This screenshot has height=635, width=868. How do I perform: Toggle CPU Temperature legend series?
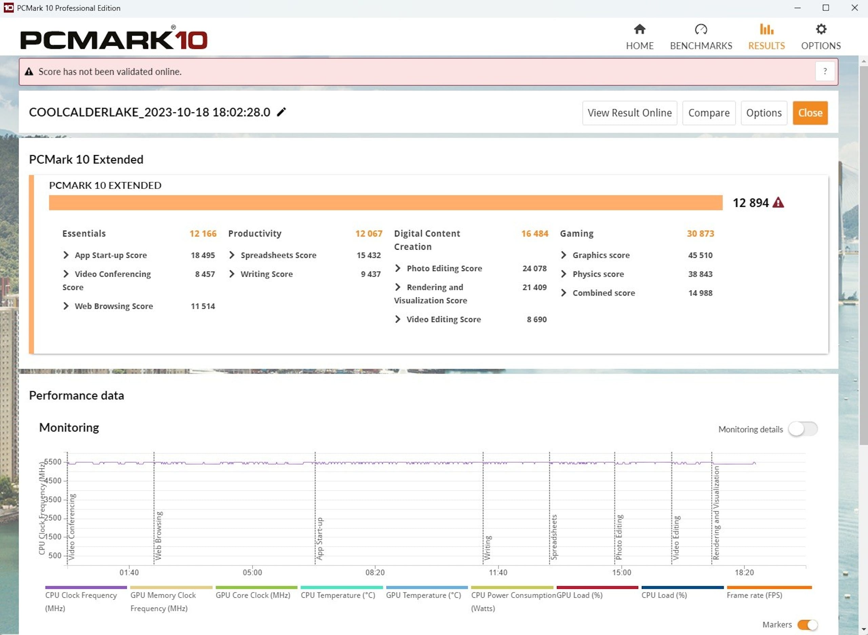tap(341, 593)
